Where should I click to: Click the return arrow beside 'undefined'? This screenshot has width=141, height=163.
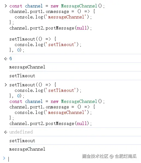coord(6,132)
